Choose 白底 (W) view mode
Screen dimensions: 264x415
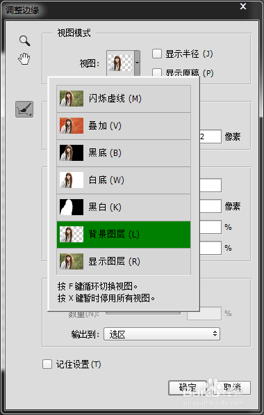click(124, 180)
